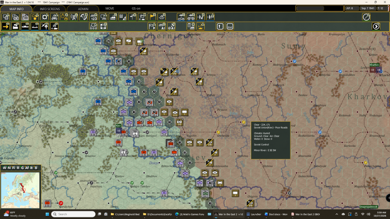Click the troops AI assist icon
Screen dimensions: 390x219
coord(162,26)
